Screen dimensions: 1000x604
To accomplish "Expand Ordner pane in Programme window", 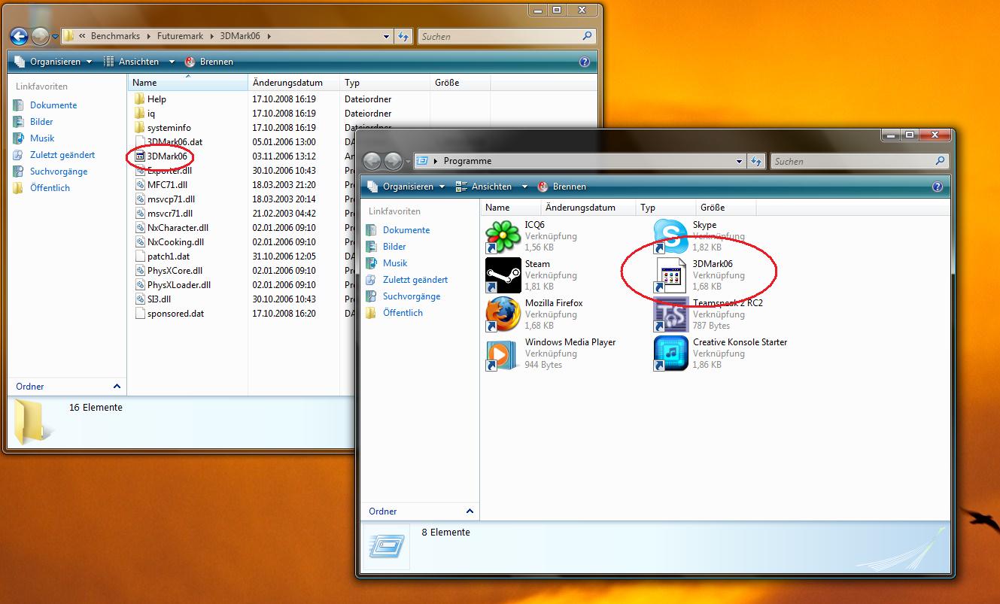I will click(470, 511).
